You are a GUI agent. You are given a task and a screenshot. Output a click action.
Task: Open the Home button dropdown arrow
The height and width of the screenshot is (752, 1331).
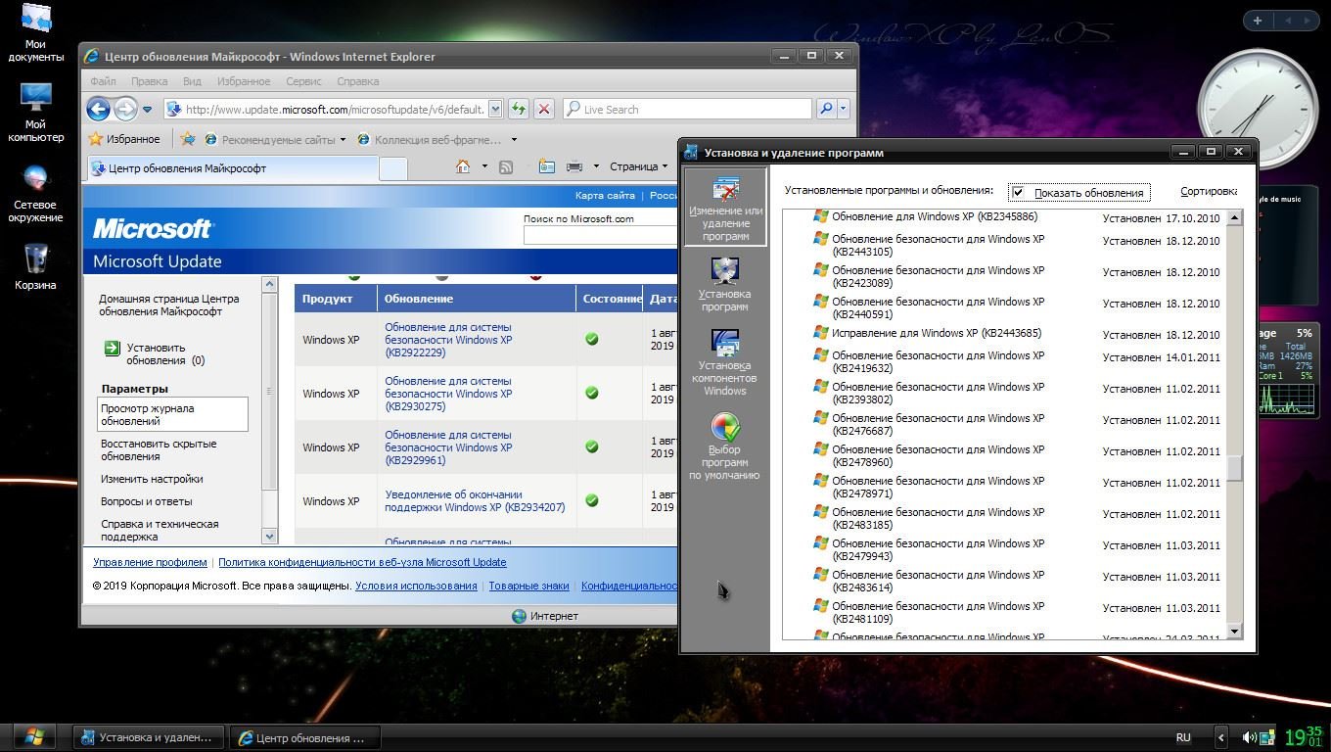(x=484, y=166)
